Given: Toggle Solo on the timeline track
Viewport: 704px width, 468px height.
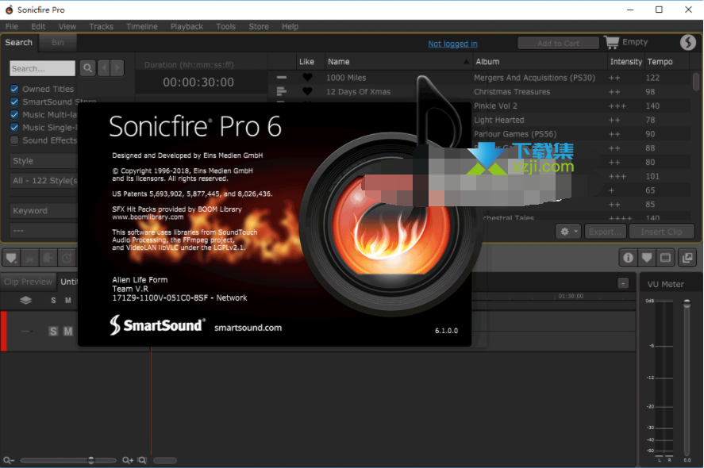Looking at the screenshot, I should coord(53,331).
